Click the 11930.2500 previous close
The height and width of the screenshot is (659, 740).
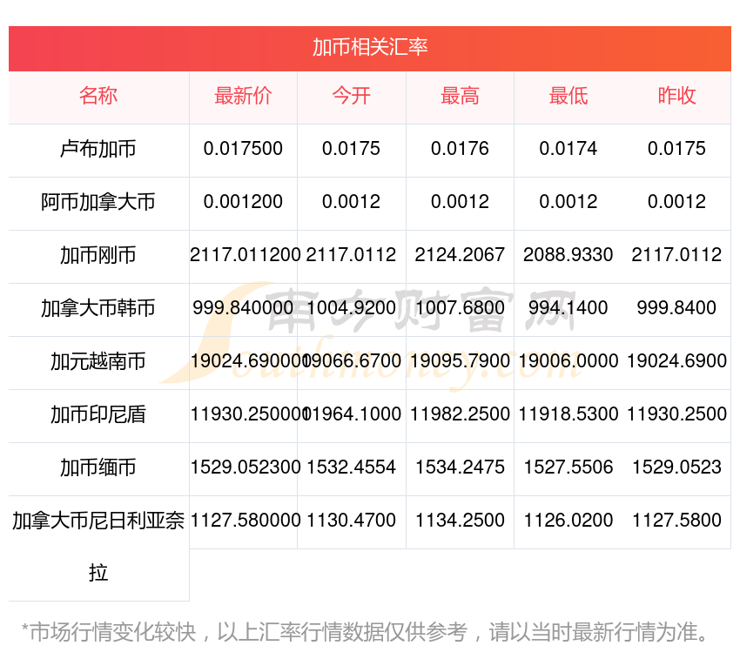coord(676,414)
